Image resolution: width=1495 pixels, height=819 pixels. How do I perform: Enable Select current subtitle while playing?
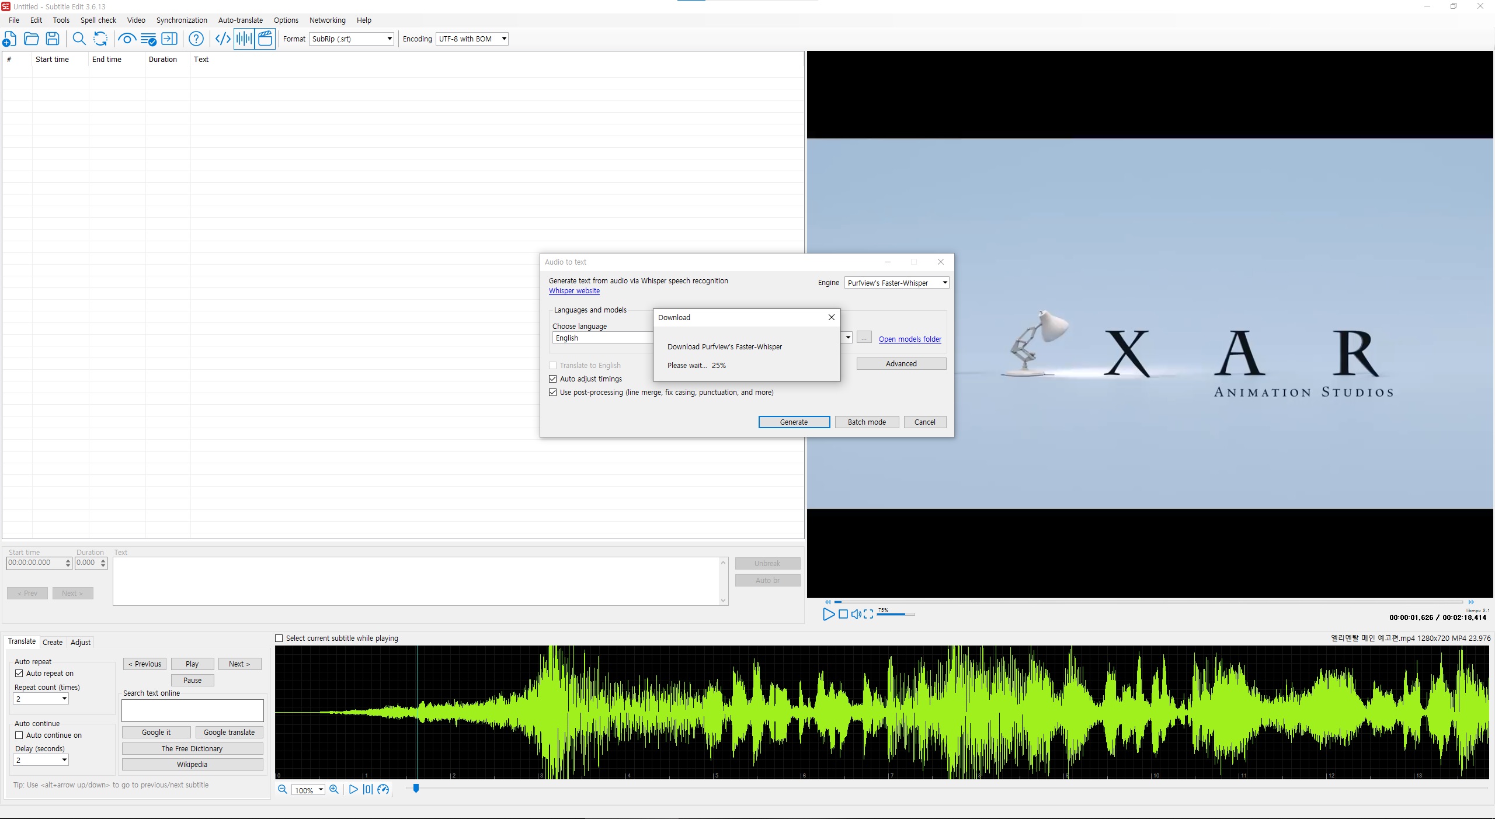[x=279, y=638]
